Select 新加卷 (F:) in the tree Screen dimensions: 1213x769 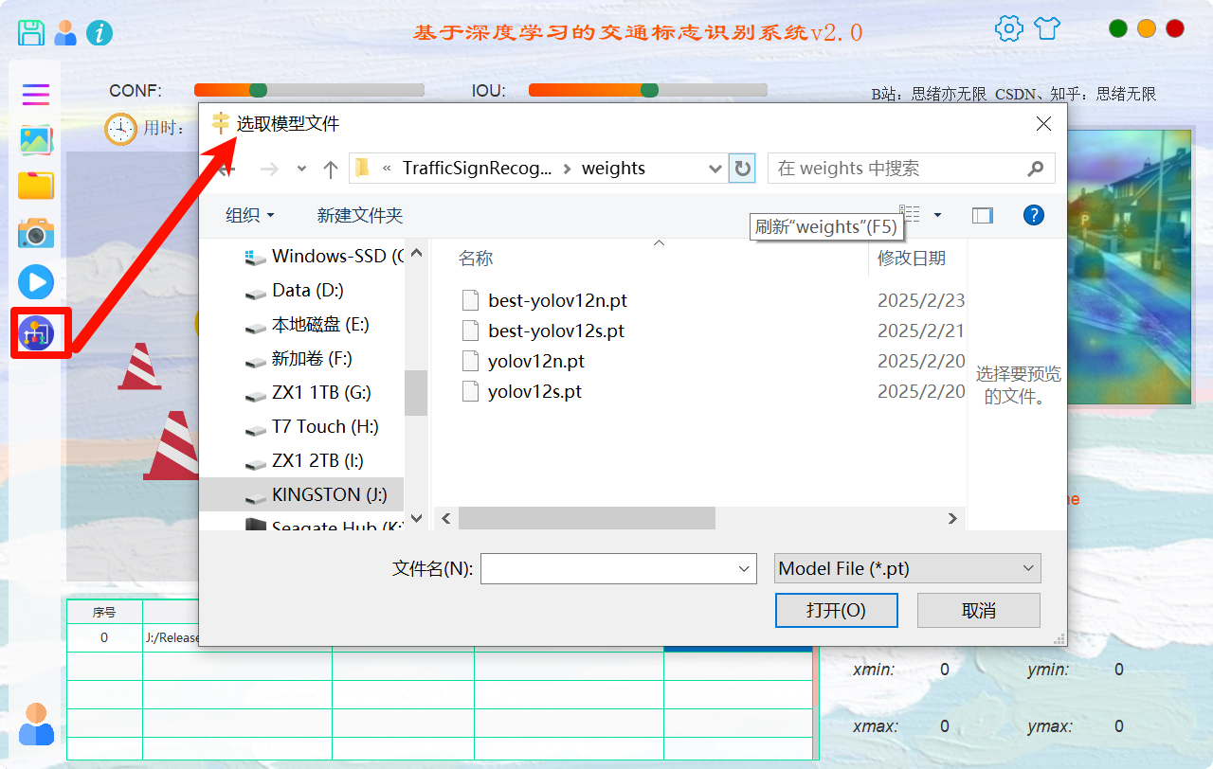click(x=312, y=358)
